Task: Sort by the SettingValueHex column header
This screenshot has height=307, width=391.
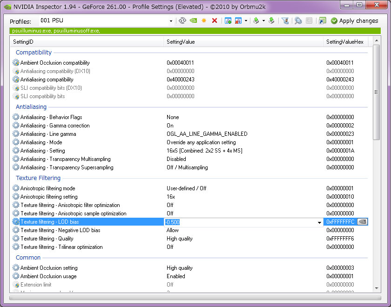Action: [x=345, y=41]
